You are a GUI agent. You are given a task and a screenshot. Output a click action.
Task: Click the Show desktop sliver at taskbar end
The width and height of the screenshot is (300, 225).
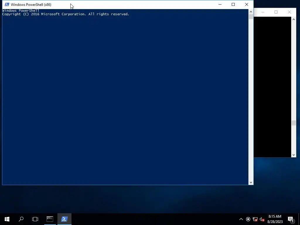click(x=299, y=219)
